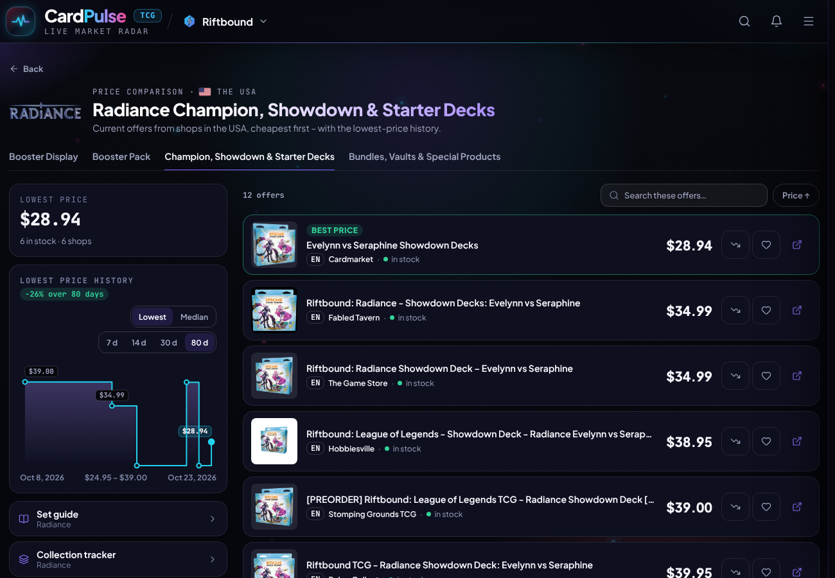This screenshot has height=578, width=835.
Task: Open Fabled Tavern Showdown Decks listing title
Action: tap(443, 303)
